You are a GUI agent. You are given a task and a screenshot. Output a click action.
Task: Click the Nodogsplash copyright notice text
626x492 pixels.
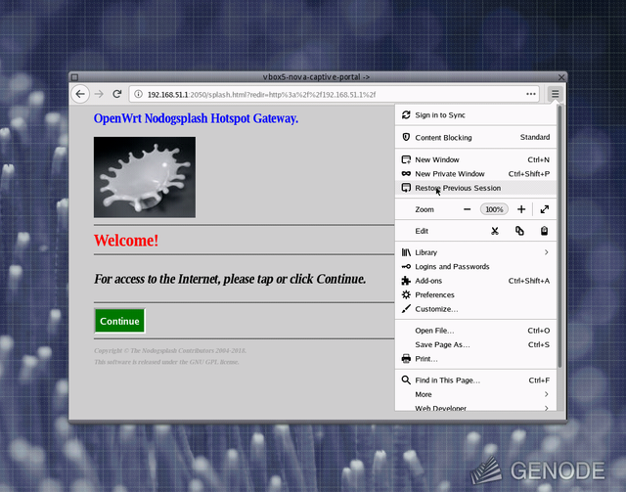[170, 350]
